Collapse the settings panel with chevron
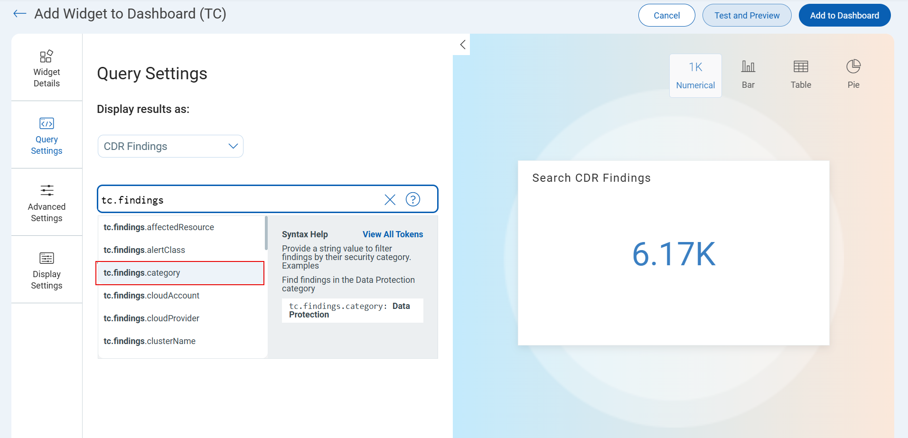 [x=463, y=45]
